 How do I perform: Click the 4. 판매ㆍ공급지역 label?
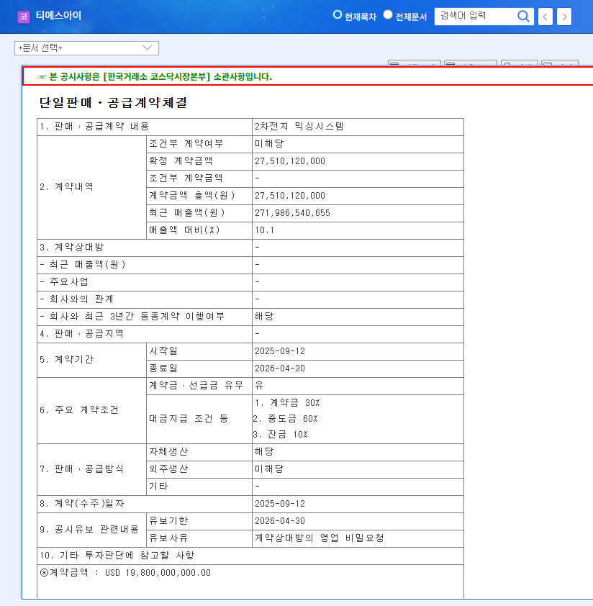tap(81, 333)
